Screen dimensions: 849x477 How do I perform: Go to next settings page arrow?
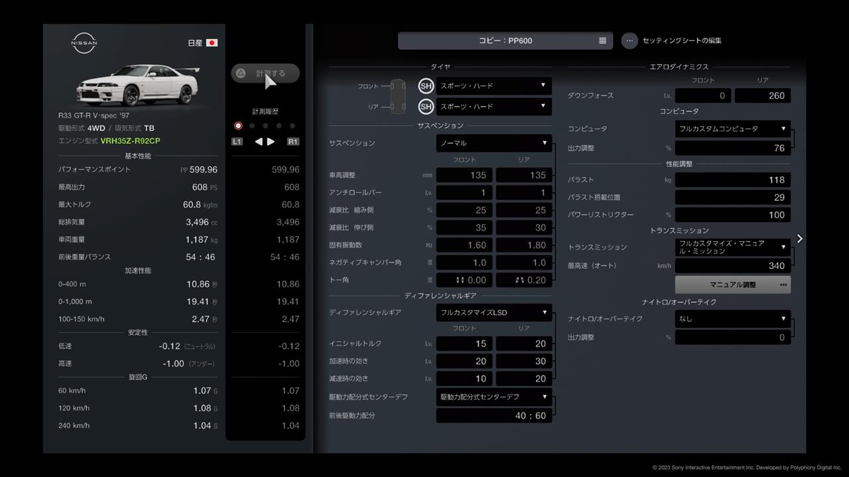click(x=799, y=238)
